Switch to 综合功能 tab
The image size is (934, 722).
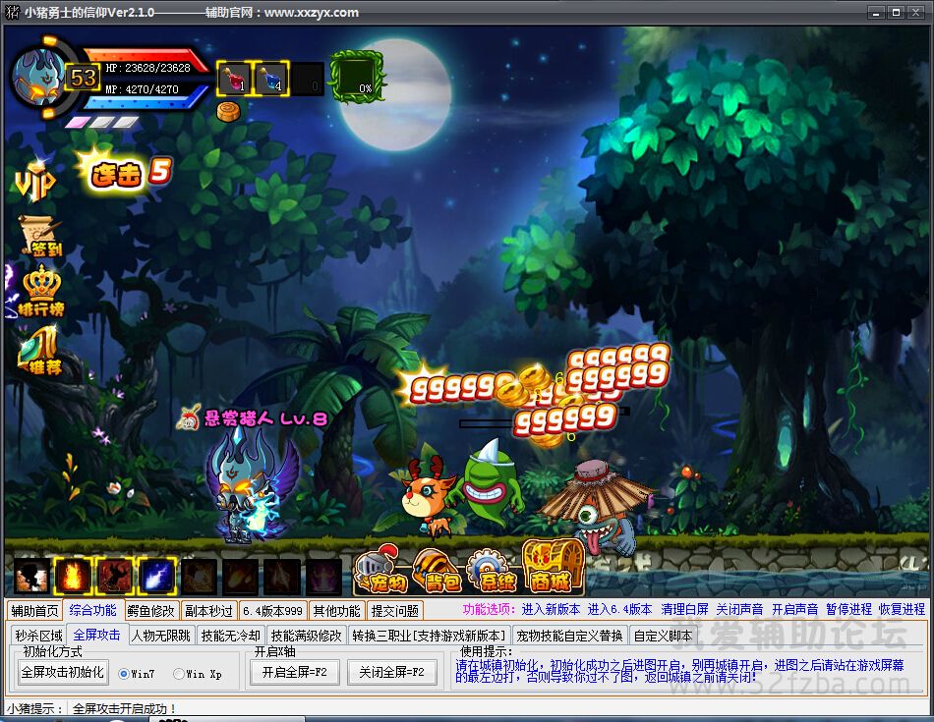pyautogui.click(x=92, y=610)
